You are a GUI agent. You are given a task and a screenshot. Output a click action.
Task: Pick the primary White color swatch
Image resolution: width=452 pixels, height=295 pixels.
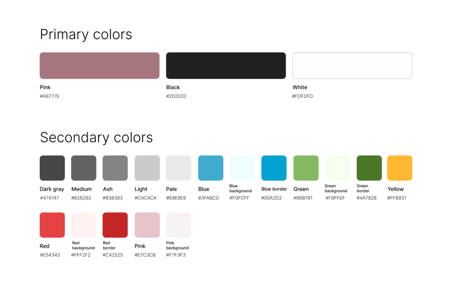(x=352, y=65)
